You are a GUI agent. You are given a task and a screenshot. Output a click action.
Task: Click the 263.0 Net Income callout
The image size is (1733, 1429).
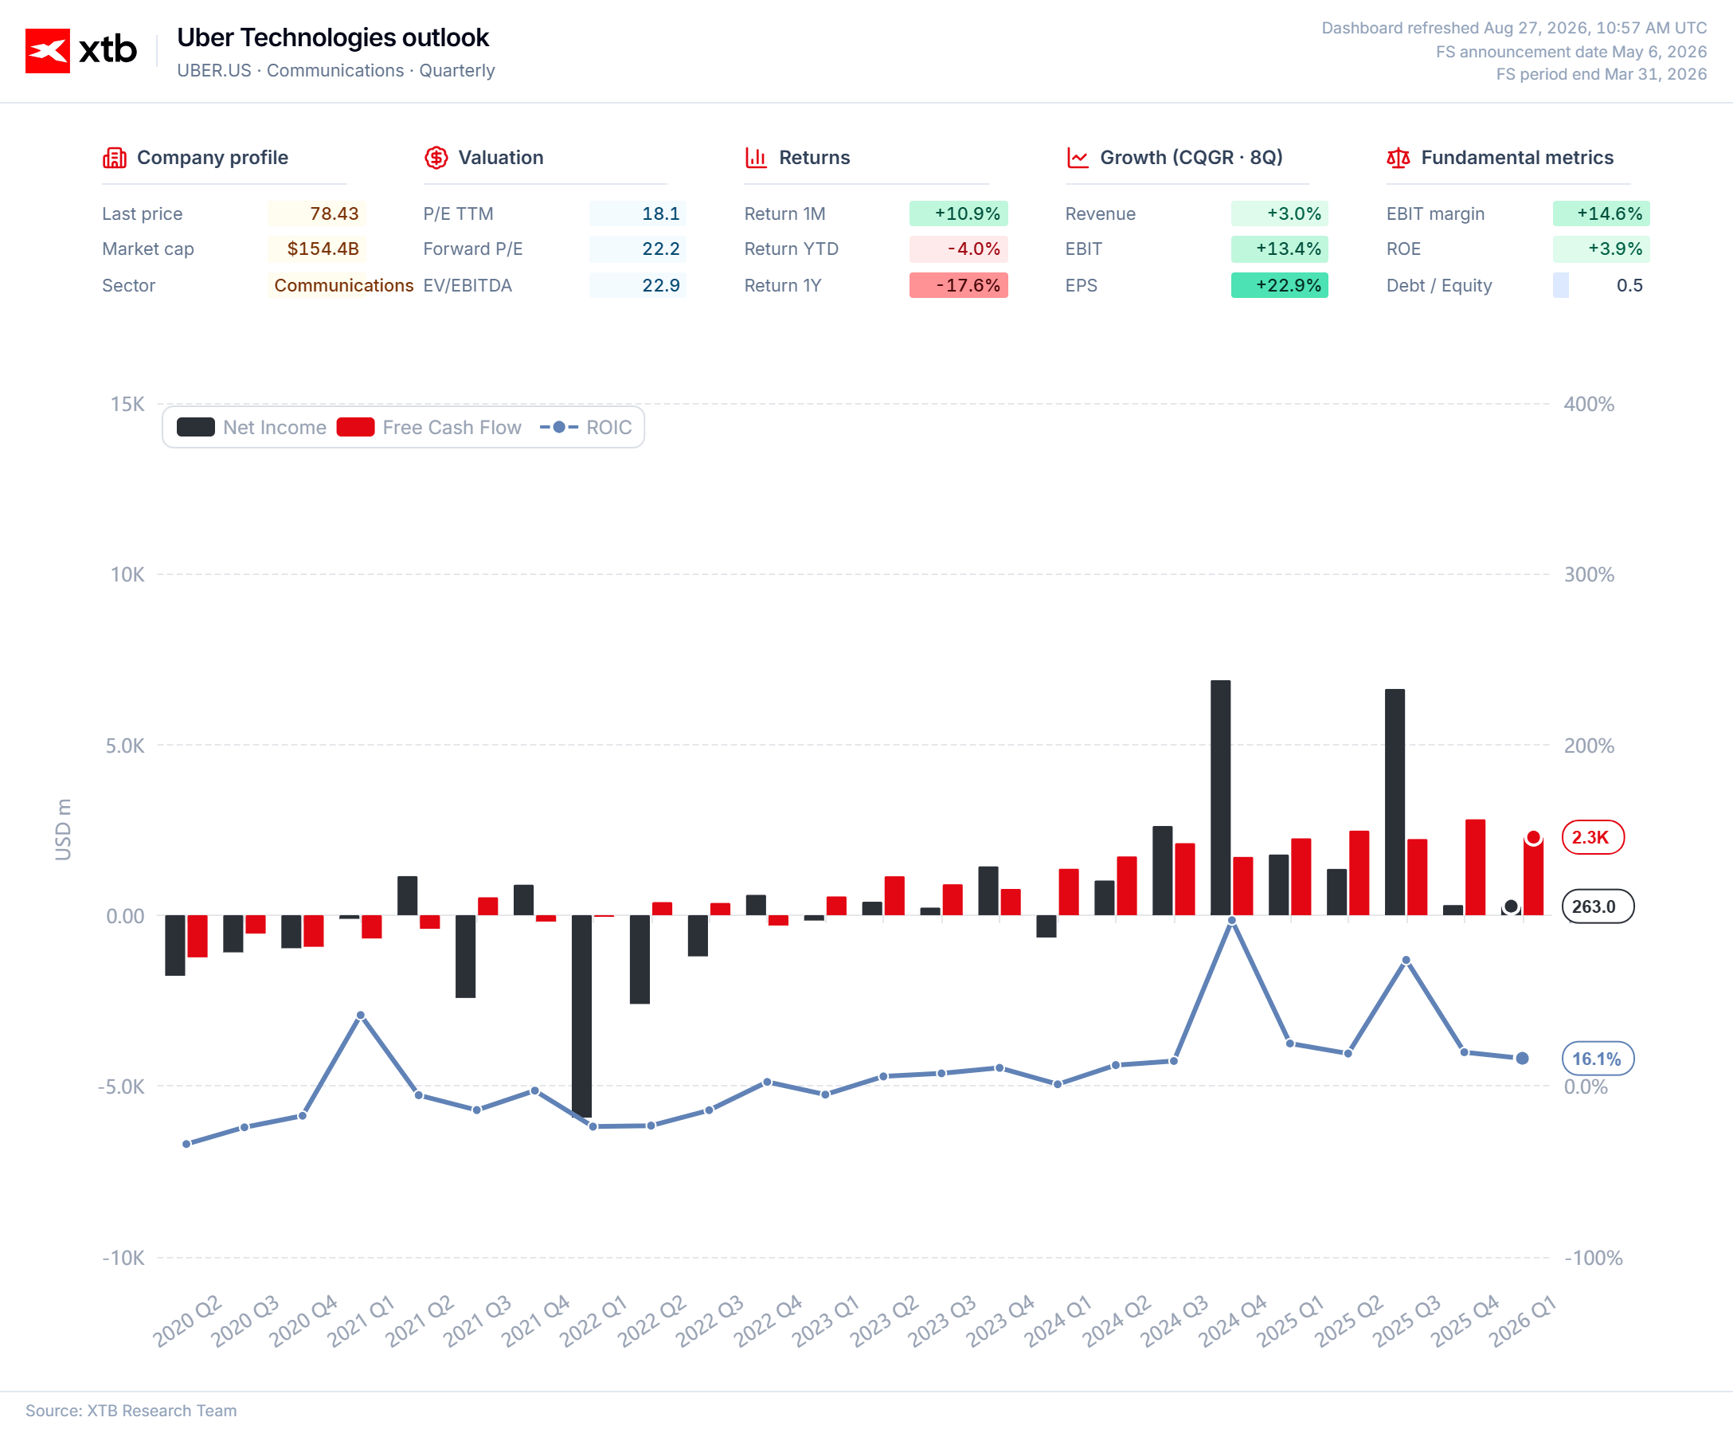click(1598, 906)
